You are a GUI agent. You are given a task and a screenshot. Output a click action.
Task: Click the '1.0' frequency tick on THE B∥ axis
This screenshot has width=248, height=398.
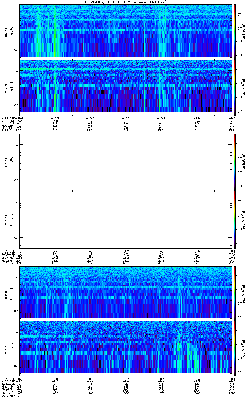click(x=16, y=332)
